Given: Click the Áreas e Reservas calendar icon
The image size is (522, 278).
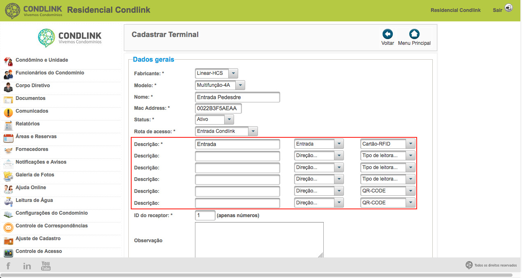Looking at the screenshot, I should [8, 138].
